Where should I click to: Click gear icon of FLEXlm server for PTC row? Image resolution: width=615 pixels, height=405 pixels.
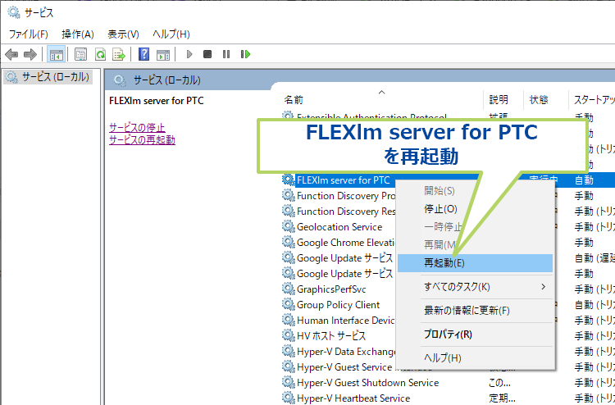click(289, 180)
